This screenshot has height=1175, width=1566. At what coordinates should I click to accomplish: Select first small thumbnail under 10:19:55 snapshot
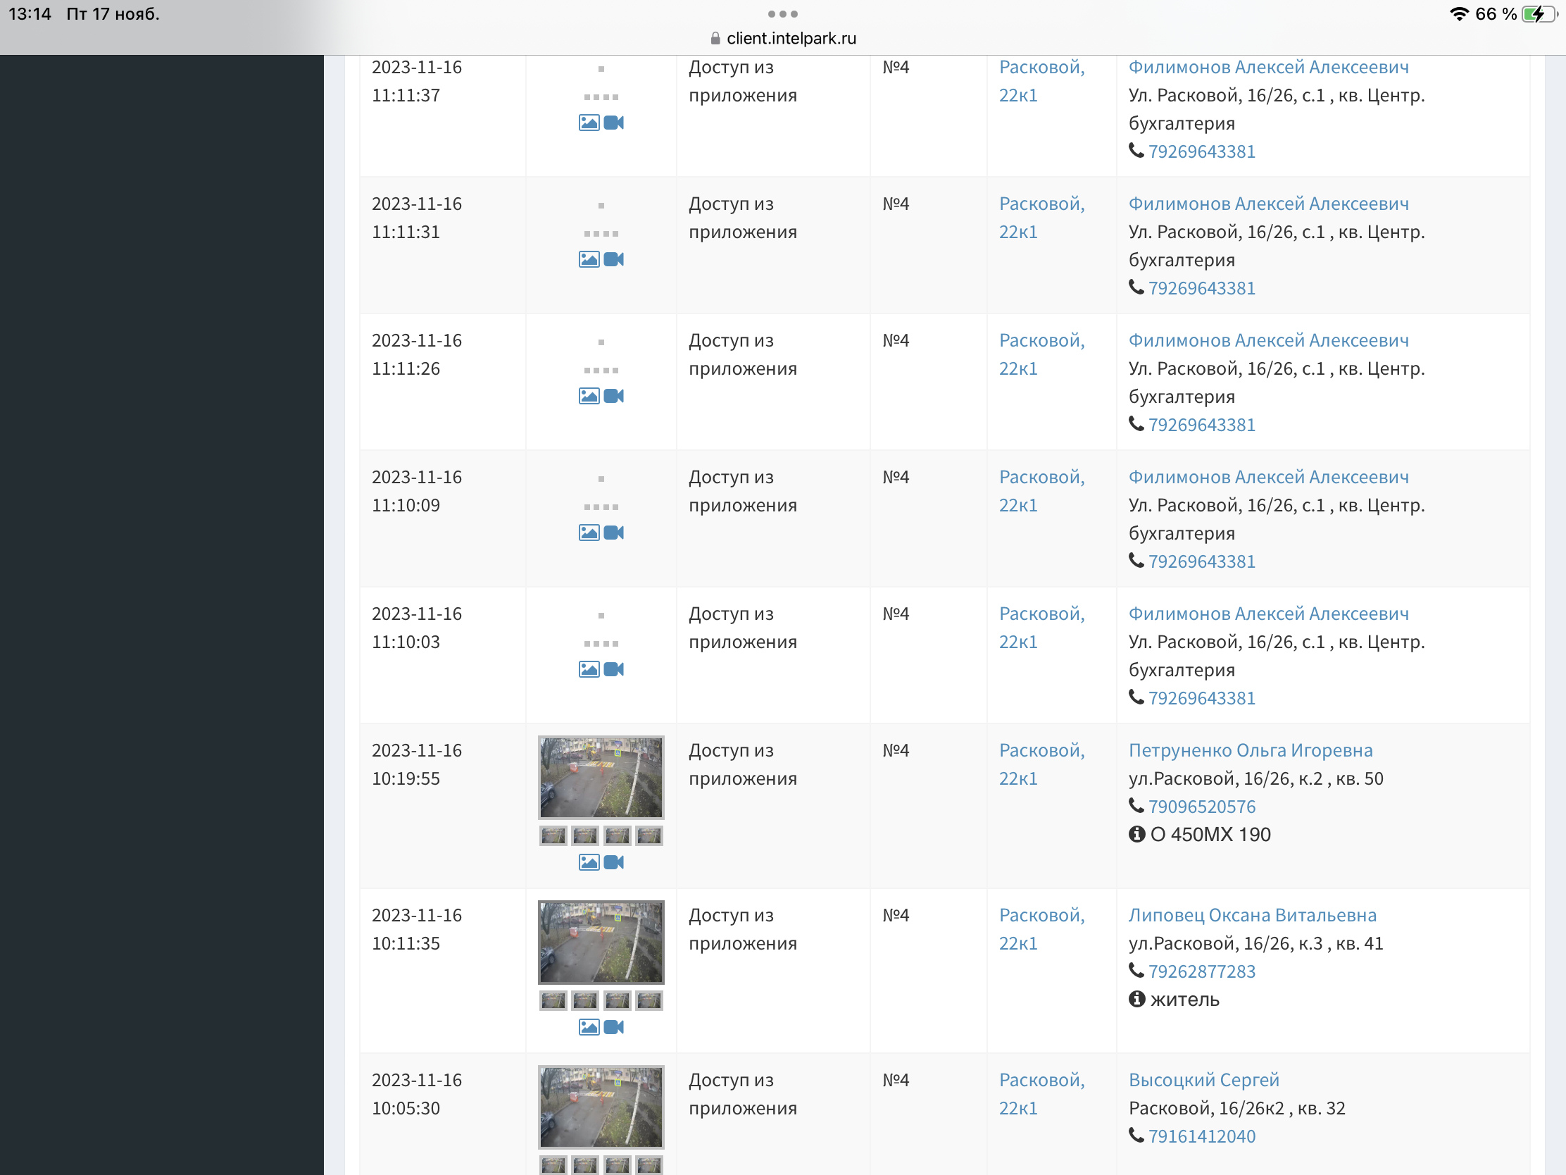[553, 835]
